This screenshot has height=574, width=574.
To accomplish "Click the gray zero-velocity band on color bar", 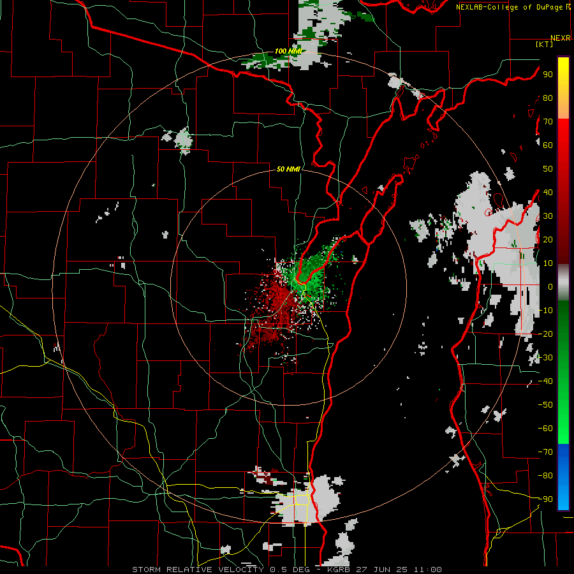I will (563, 282).
